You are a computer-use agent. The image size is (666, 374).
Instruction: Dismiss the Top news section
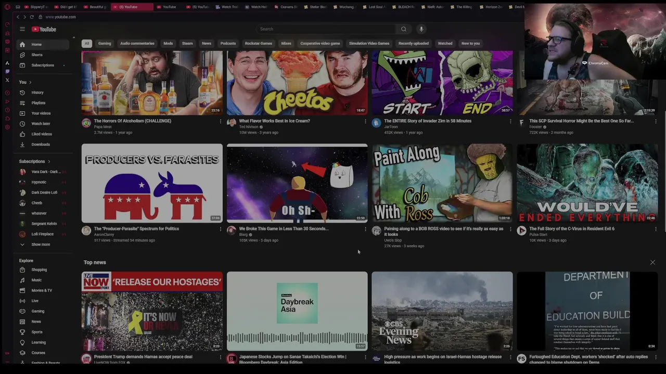coord(652,262)
